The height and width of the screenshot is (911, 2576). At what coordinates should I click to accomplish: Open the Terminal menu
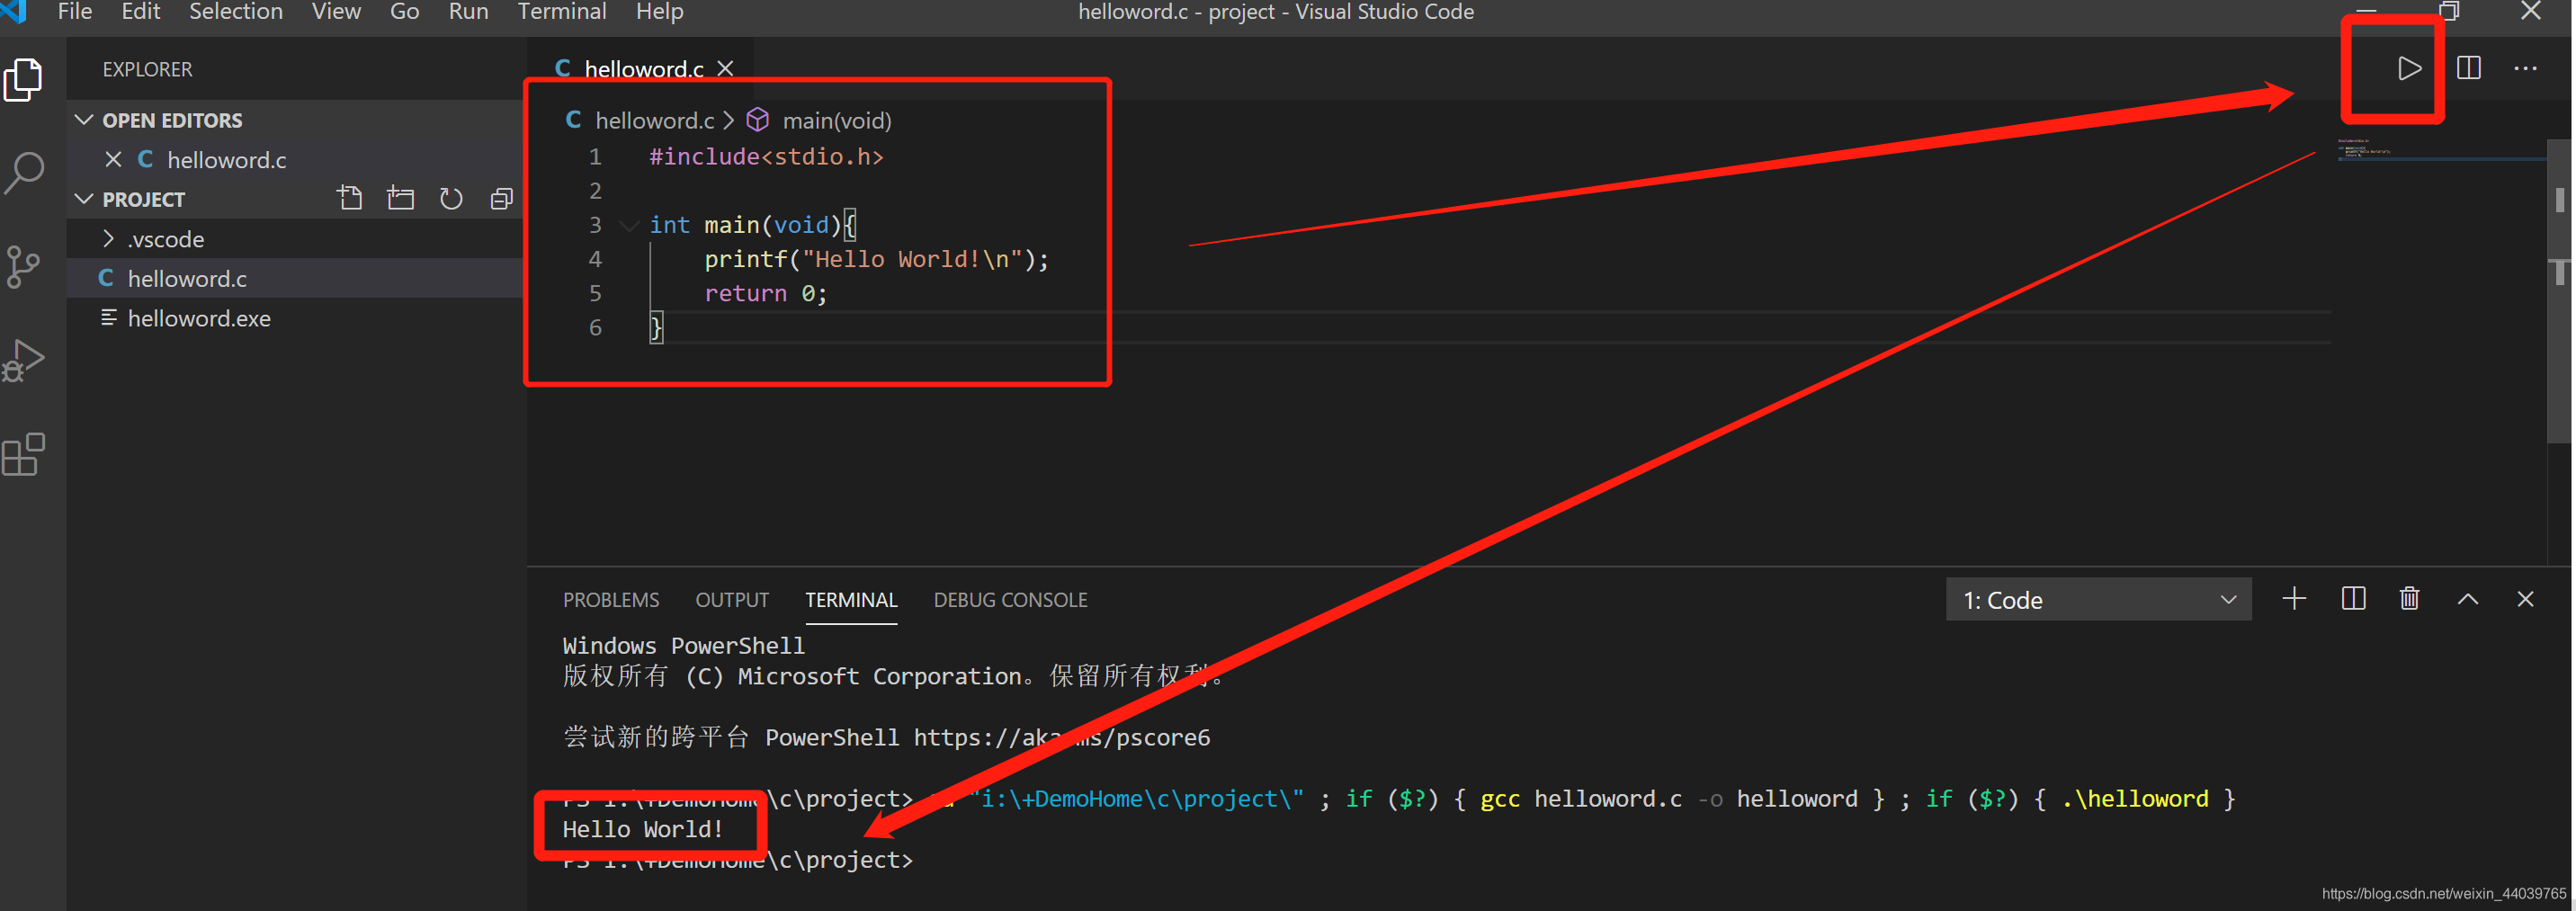point(562,11)
